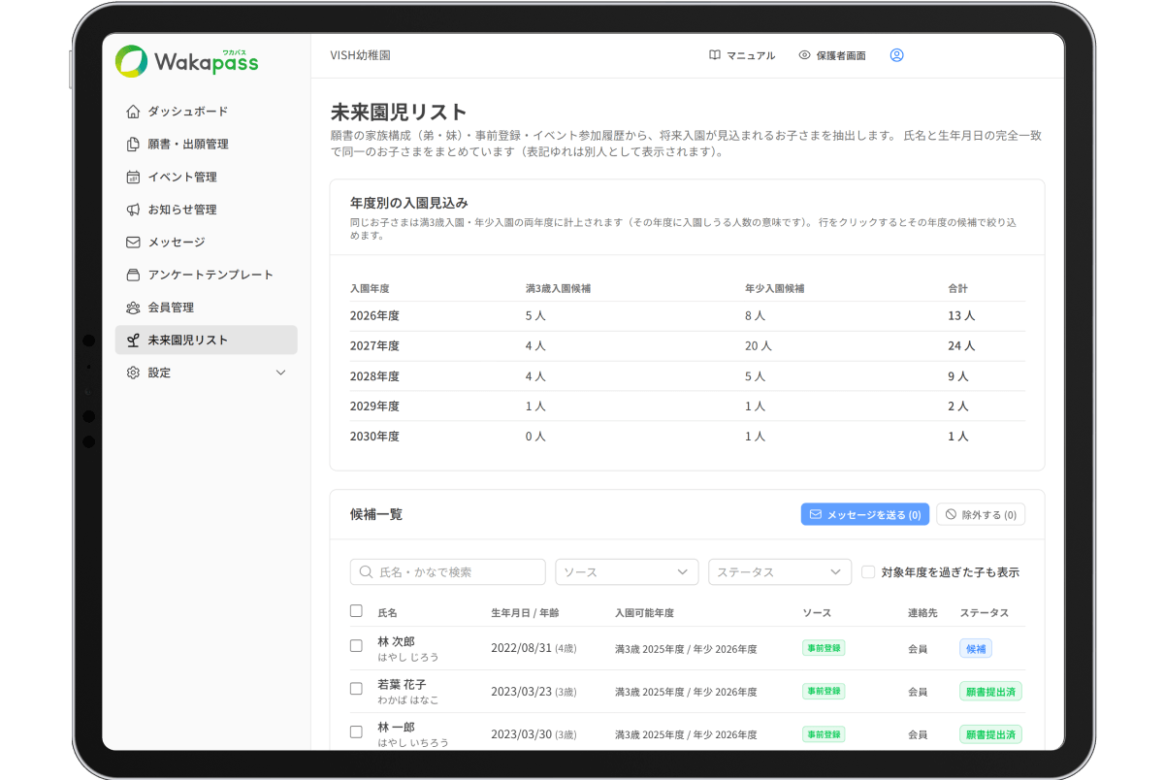1164x780 pixels.
Task: Enable 対象年度を過ぎた子も表示 checkbox
Action: [x=868, y=572]
